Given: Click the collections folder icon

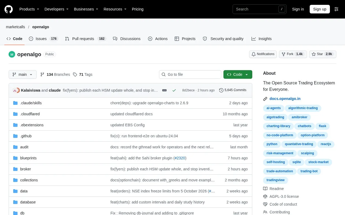Looking at the screenshot, I should 15,180.
